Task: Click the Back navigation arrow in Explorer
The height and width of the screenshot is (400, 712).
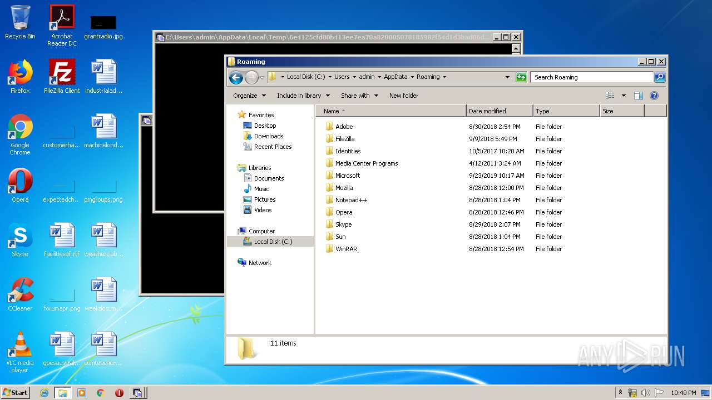Action: pyautogui.click(x=236, y=77)
